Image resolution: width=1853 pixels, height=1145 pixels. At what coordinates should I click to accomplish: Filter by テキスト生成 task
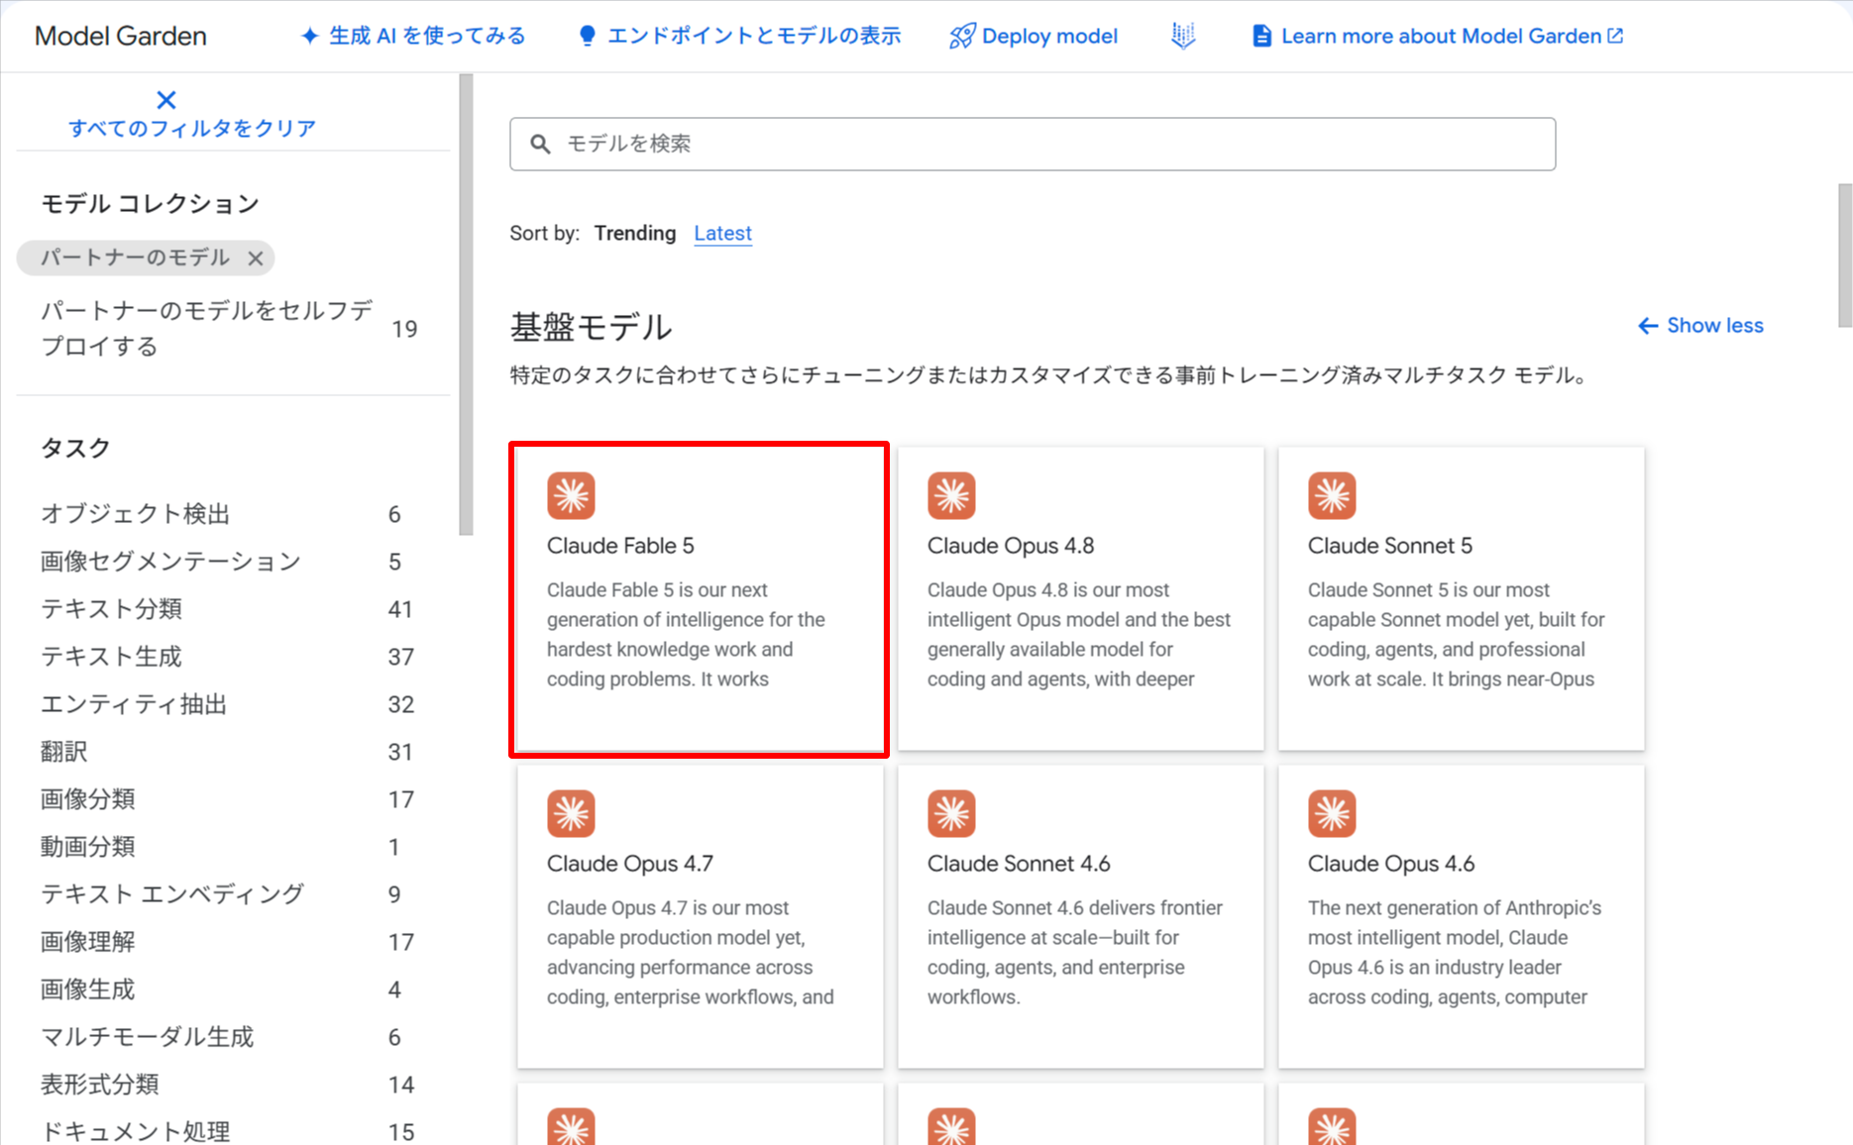click(111, 657)
